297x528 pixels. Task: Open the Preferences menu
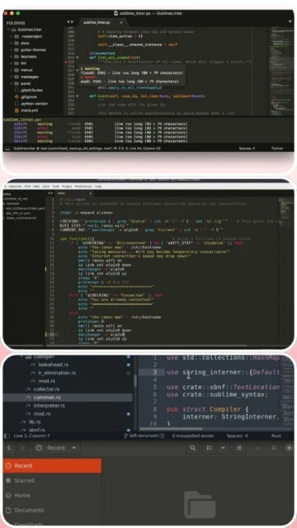point(83,186)
